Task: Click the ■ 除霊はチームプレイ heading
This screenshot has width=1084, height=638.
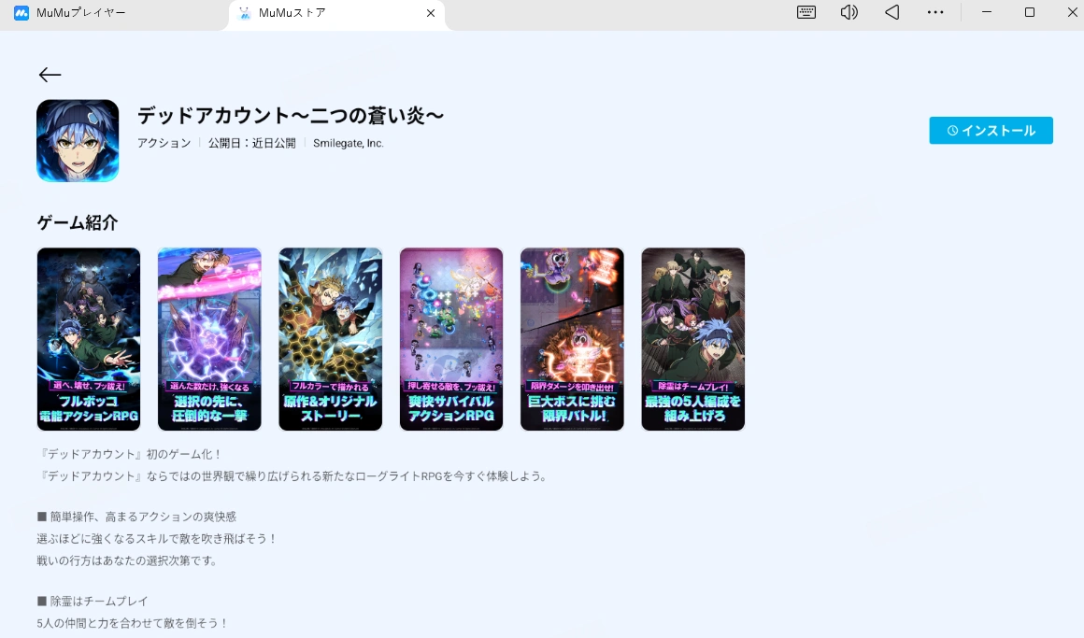Action: click(92, 602)
